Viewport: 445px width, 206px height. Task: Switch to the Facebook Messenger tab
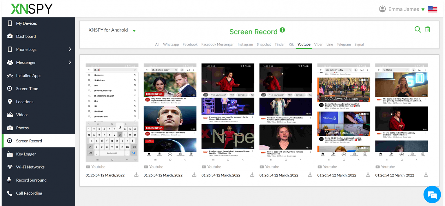218,44
